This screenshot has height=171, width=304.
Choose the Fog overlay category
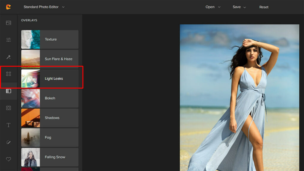50,137
